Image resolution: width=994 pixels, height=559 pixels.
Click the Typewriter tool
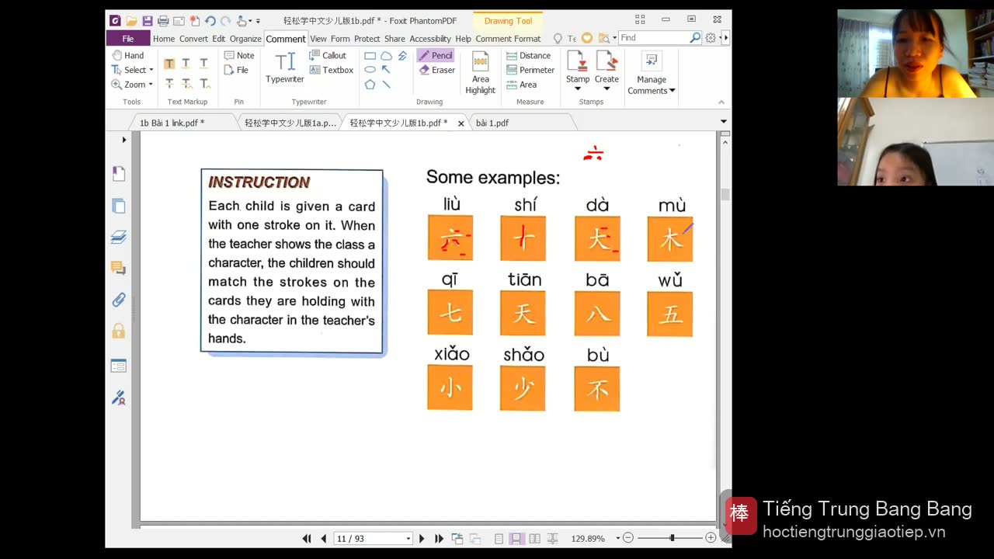(x=285, y=68)
